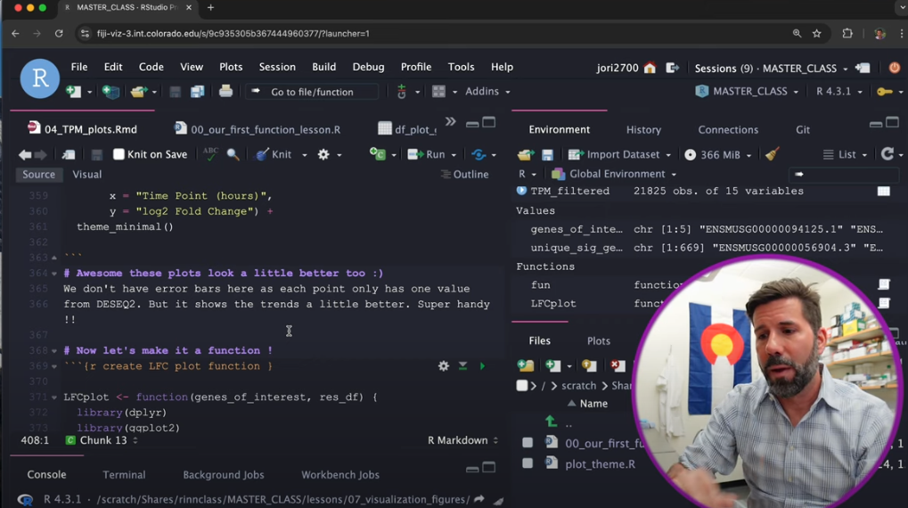Toggle Knit on Save checkbox

119,154
